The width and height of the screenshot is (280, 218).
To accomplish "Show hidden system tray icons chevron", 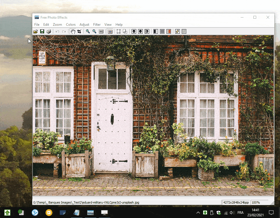I will point(198,212).
